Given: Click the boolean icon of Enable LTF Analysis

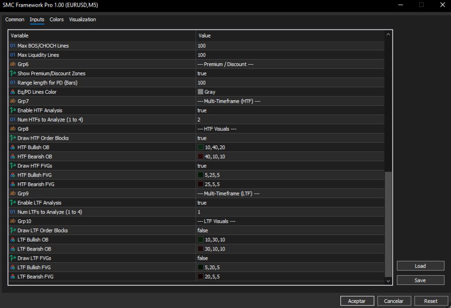Looking at the screenshot, I should pos(13,203).
